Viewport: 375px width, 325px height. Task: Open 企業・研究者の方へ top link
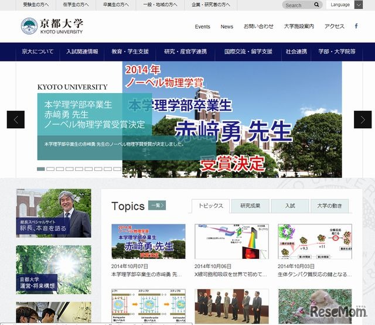pos(211,5)
